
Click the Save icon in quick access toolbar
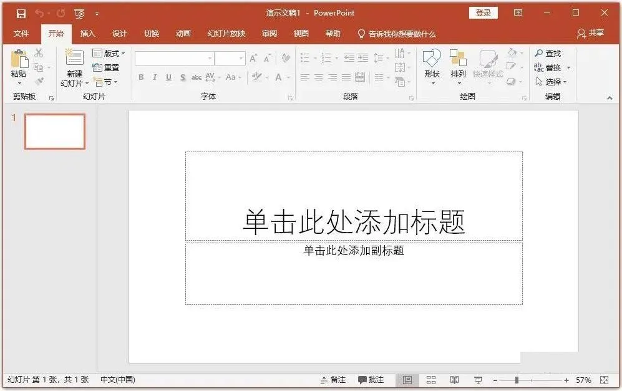pyautogui.click(x=21, y=14)
